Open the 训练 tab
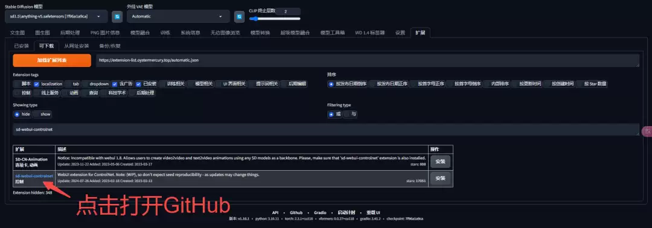652x228 pixels. pyautogui.click(x=165, y=33)
